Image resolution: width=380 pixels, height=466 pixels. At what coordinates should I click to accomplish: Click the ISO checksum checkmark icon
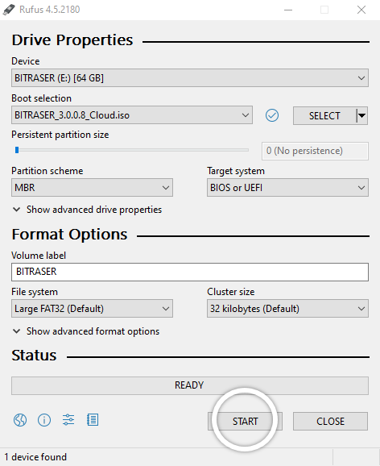click(x=272, y=115)
